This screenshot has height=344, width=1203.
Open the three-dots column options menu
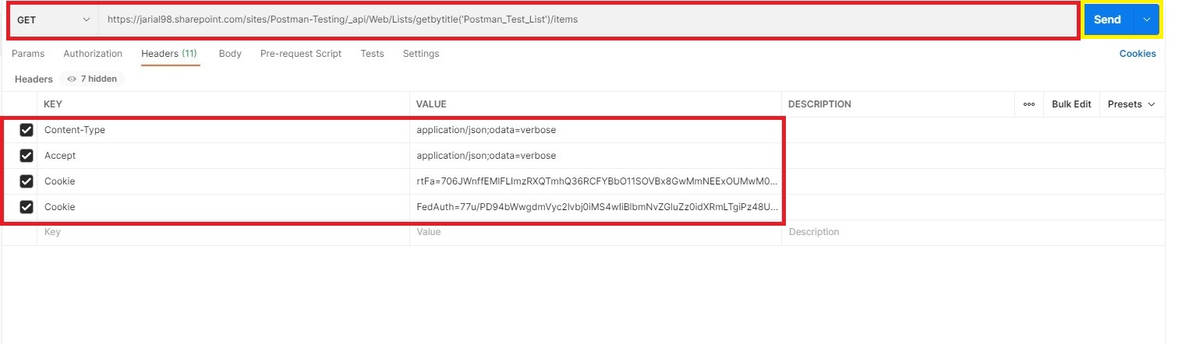1028,104
